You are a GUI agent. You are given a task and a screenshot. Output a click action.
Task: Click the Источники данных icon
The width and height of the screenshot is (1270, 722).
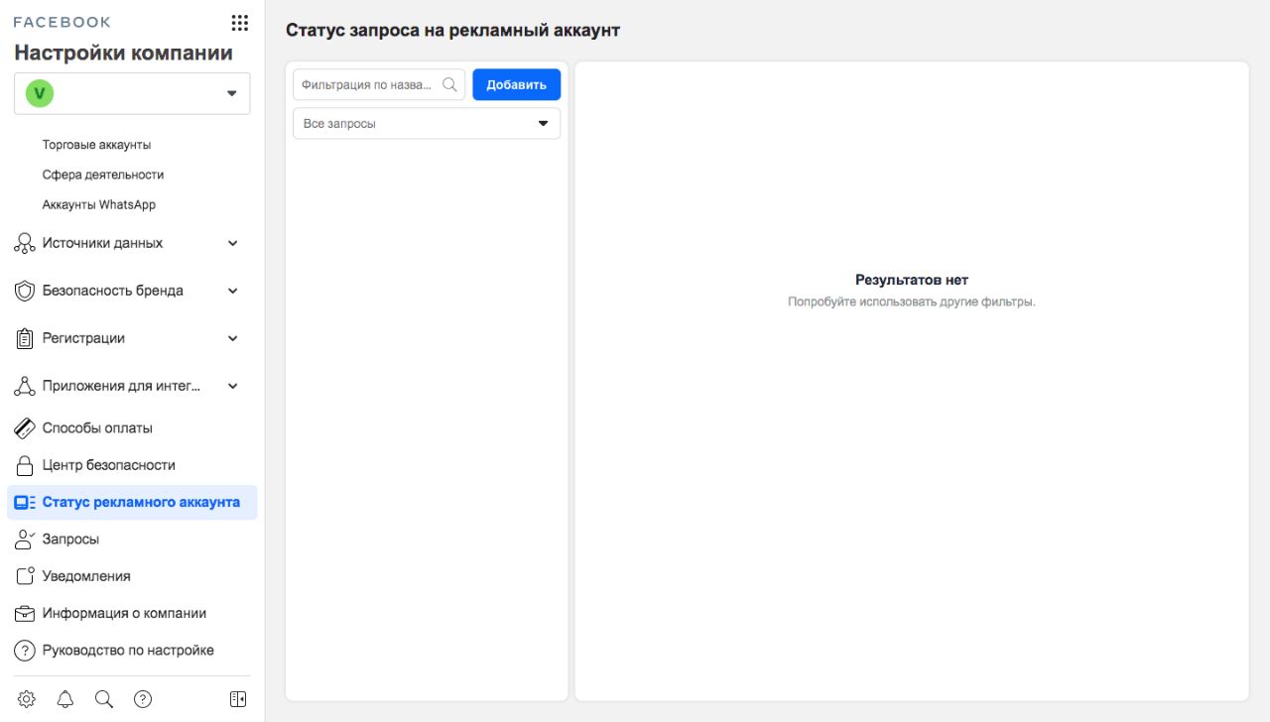[25, 243]
